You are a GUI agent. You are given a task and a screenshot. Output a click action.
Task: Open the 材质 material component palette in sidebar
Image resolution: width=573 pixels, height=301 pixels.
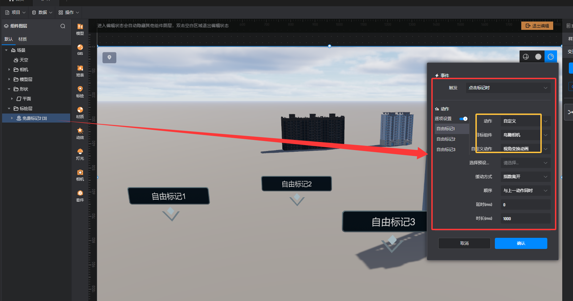tap(80, 113)
